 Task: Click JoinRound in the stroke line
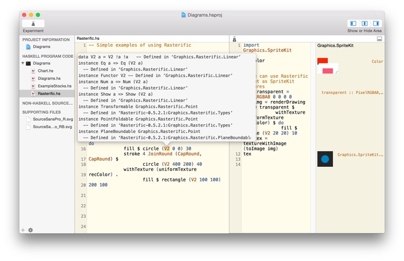tap(160, 154)
